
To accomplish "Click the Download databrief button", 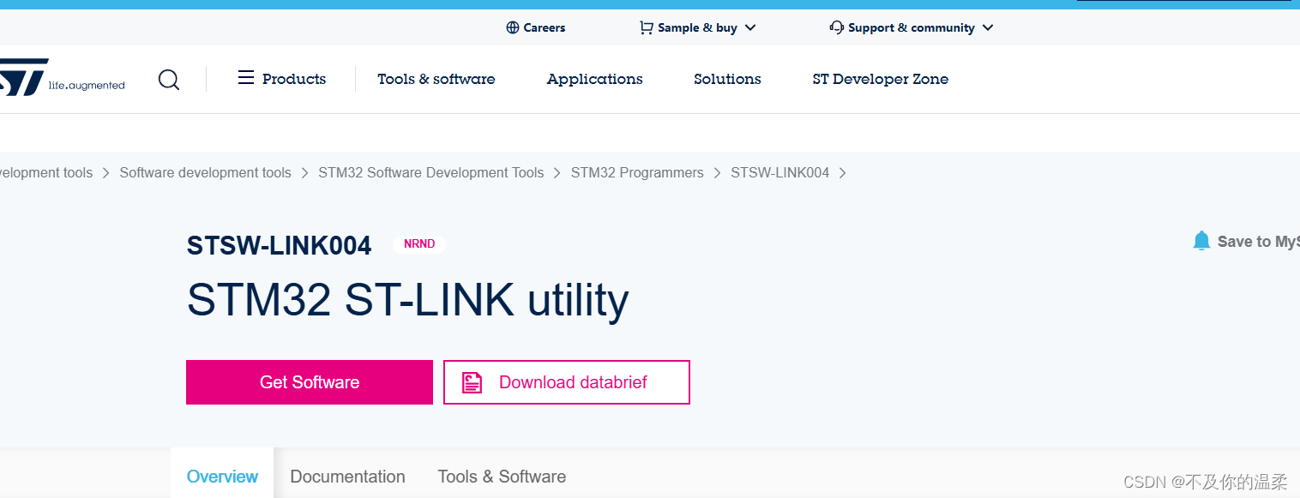I will click(x=567, y=382).
